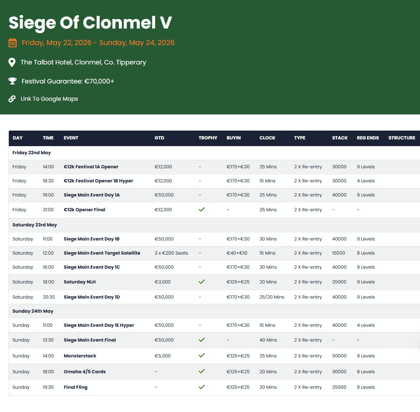The height and width of the screenshot is (412, 420).
Task: Click the EVENT column header
Action: point(71,138)
